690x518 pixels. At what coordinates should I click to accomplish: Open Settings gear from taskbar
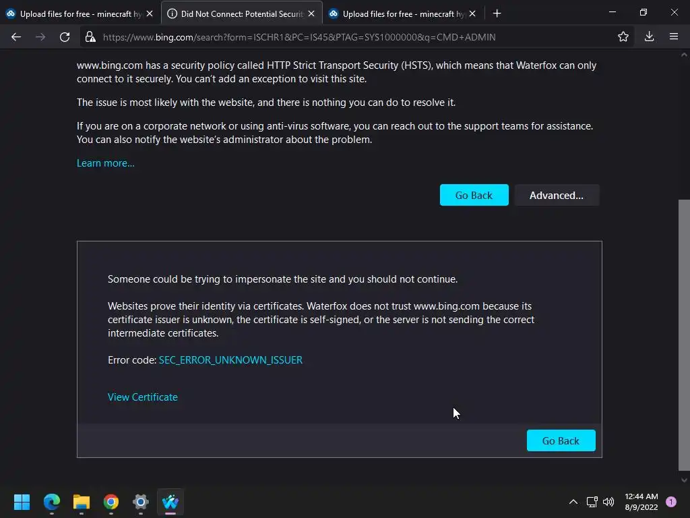click(x=141, y=502)
